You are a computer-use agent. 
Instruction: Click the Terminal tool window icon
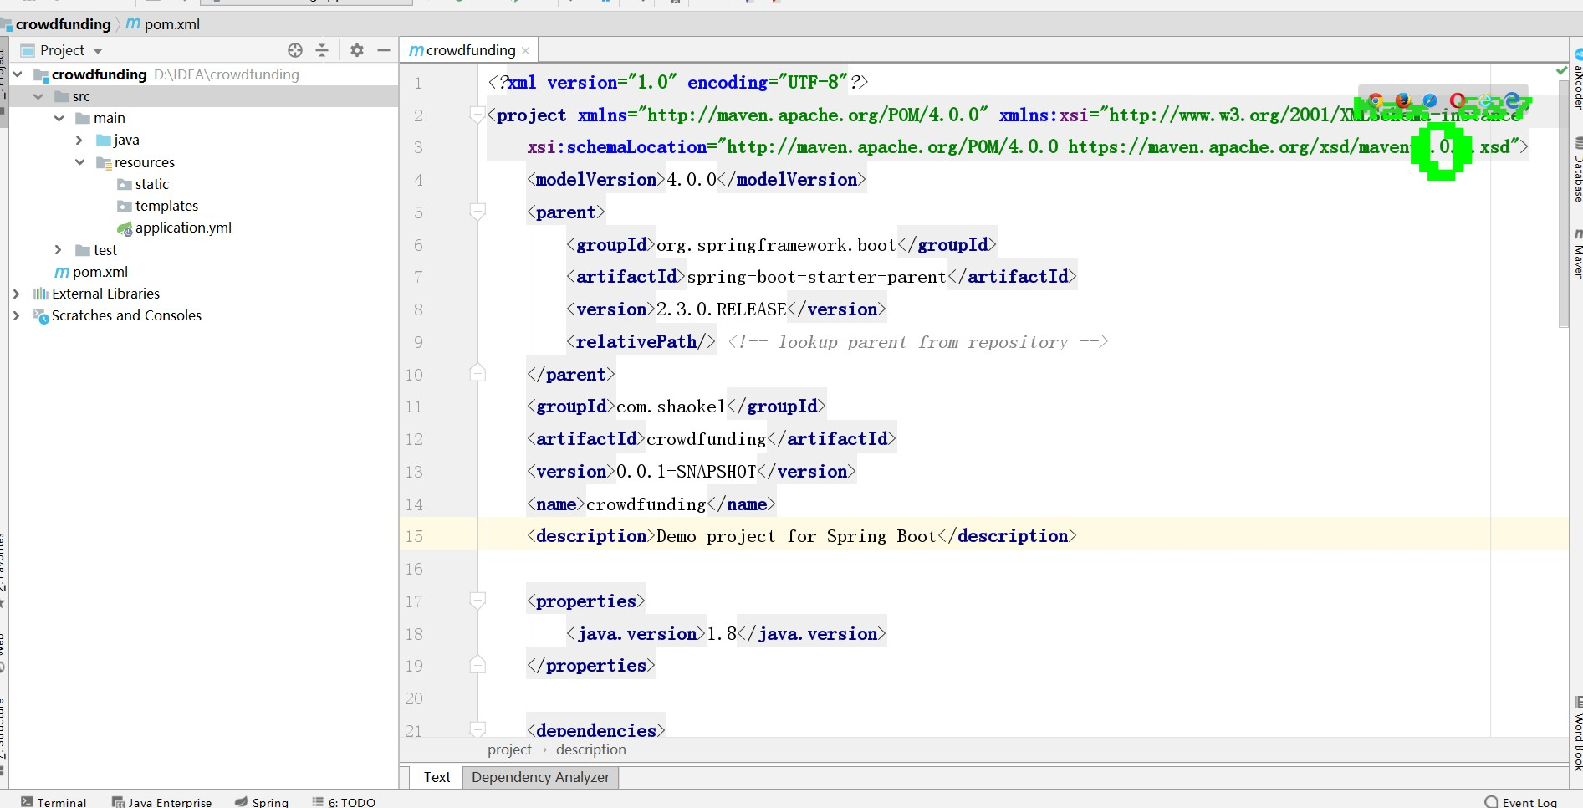pyautogui.click(x=28, y=801)
